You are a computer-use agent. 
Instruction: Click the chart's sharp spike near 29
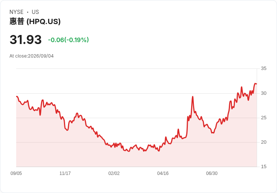[193, 97]
